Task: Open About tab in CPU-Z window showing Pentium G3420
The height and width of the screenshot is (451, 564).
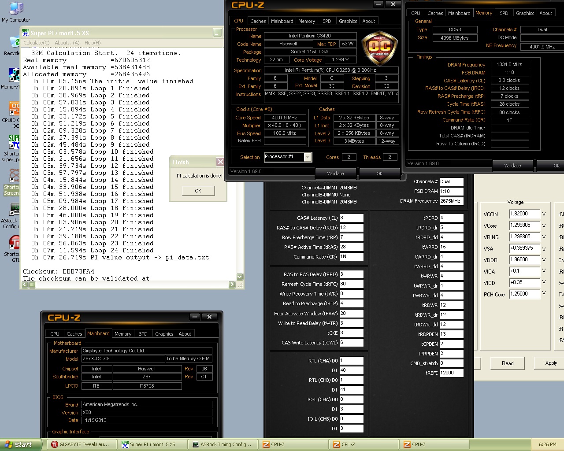Action: (369, 21)
